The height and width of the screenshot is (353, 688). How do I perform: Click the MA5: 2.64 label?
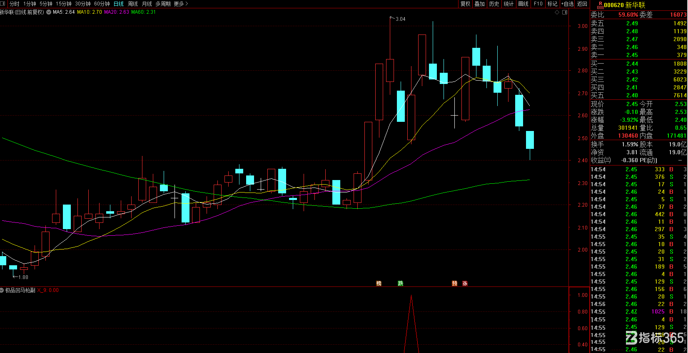[64, 12]
